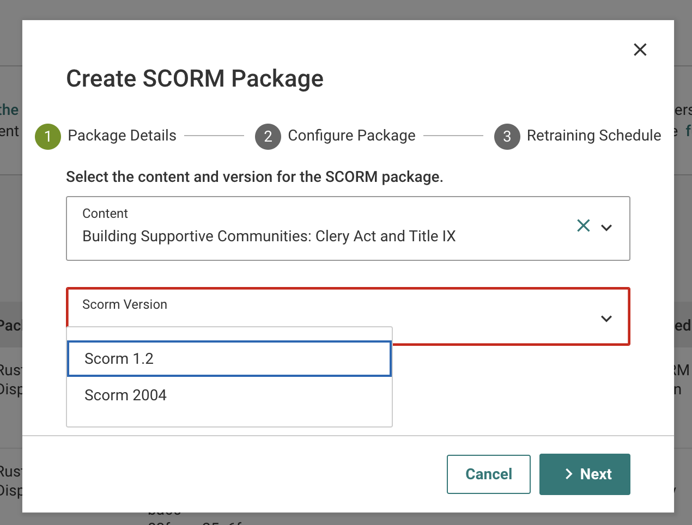Click the step 1 circle icon

(x=48, y=136)
